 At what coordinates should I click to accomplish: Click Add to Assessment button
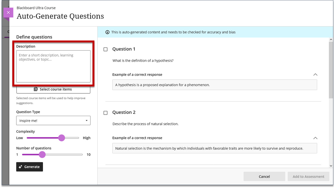(308, 177)
